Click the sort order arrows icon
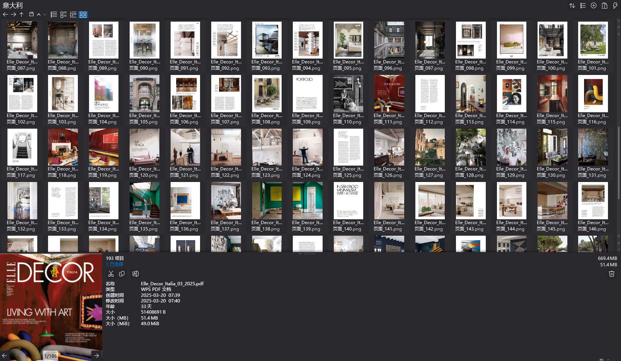621x361 pixels. 572,6
